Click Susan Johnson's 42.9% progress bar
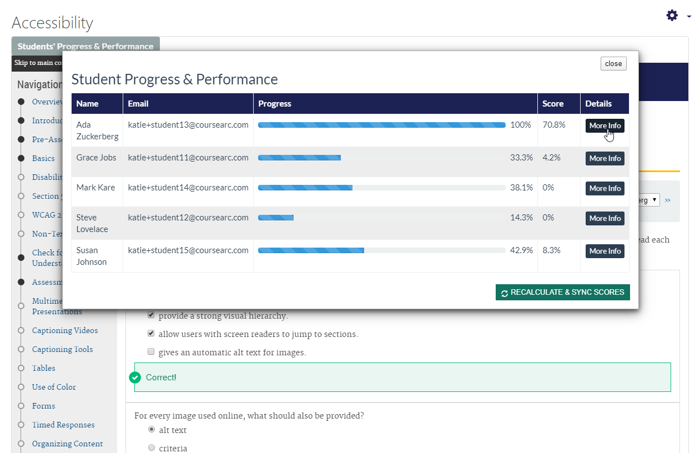The image size is (700, 453). pos(382,250)
